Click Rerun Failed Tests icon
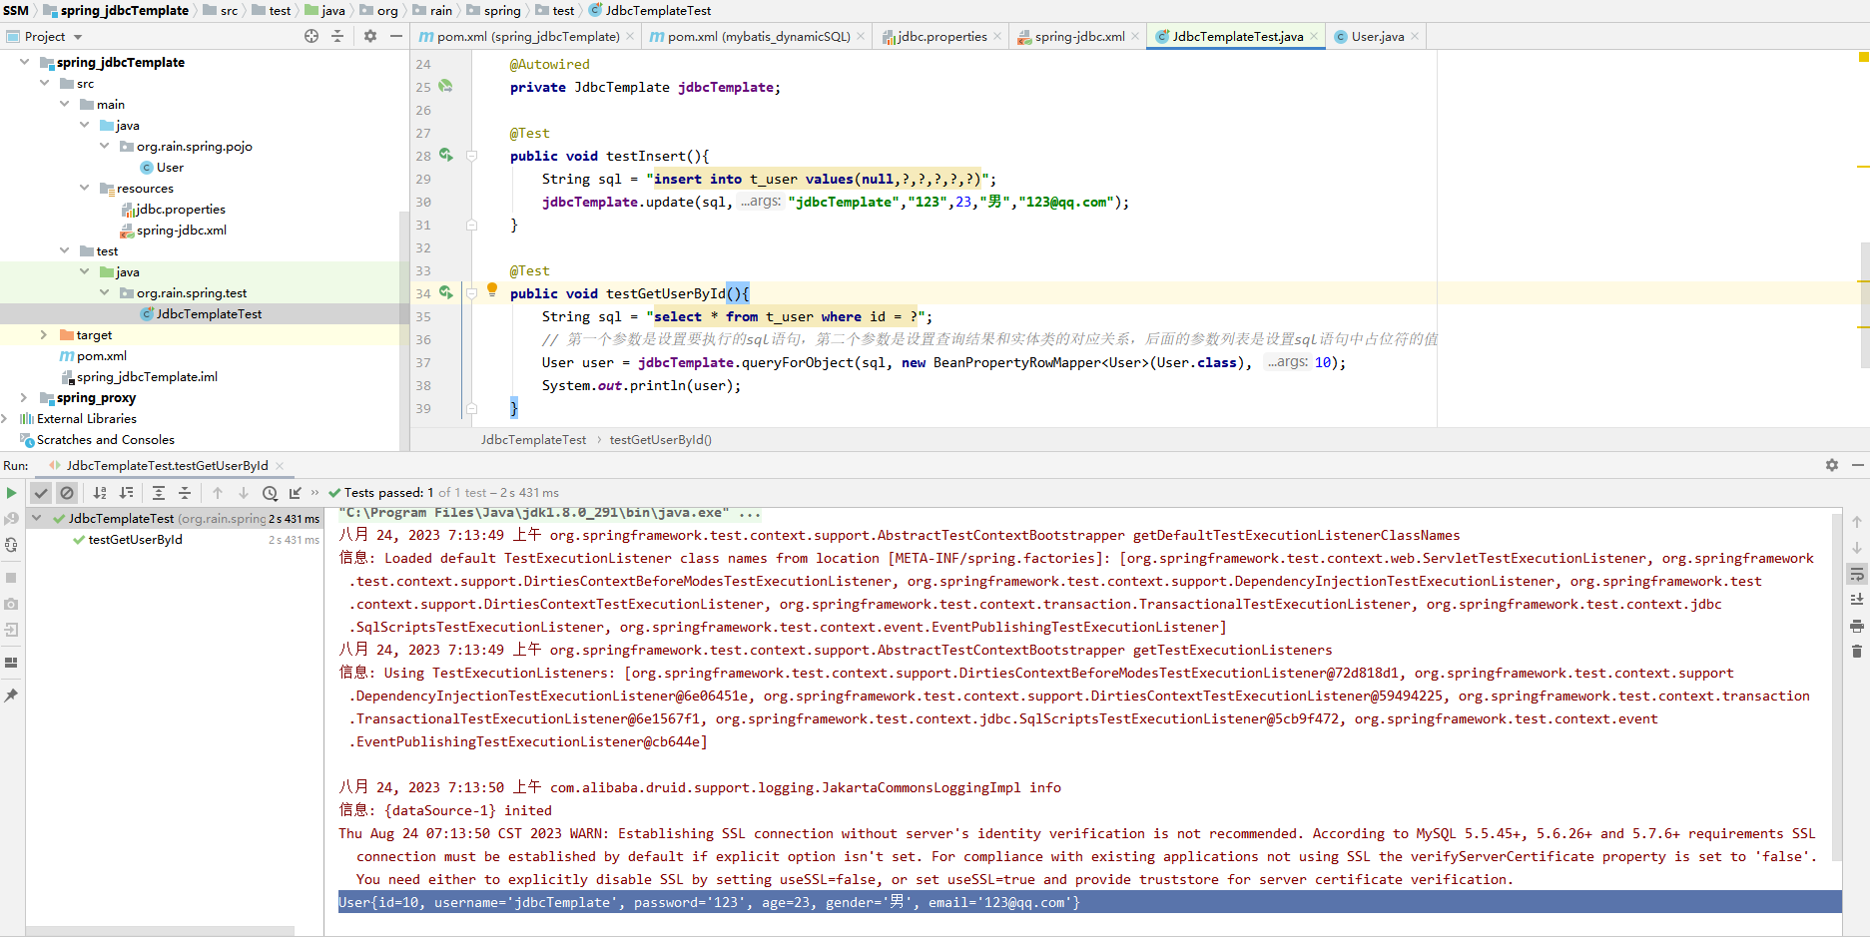The image size is (1870, 937). pyautogui.click(x=11, y=519)
